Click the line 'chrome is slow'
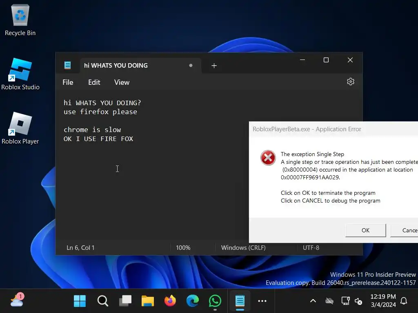 tap(92, 130)
